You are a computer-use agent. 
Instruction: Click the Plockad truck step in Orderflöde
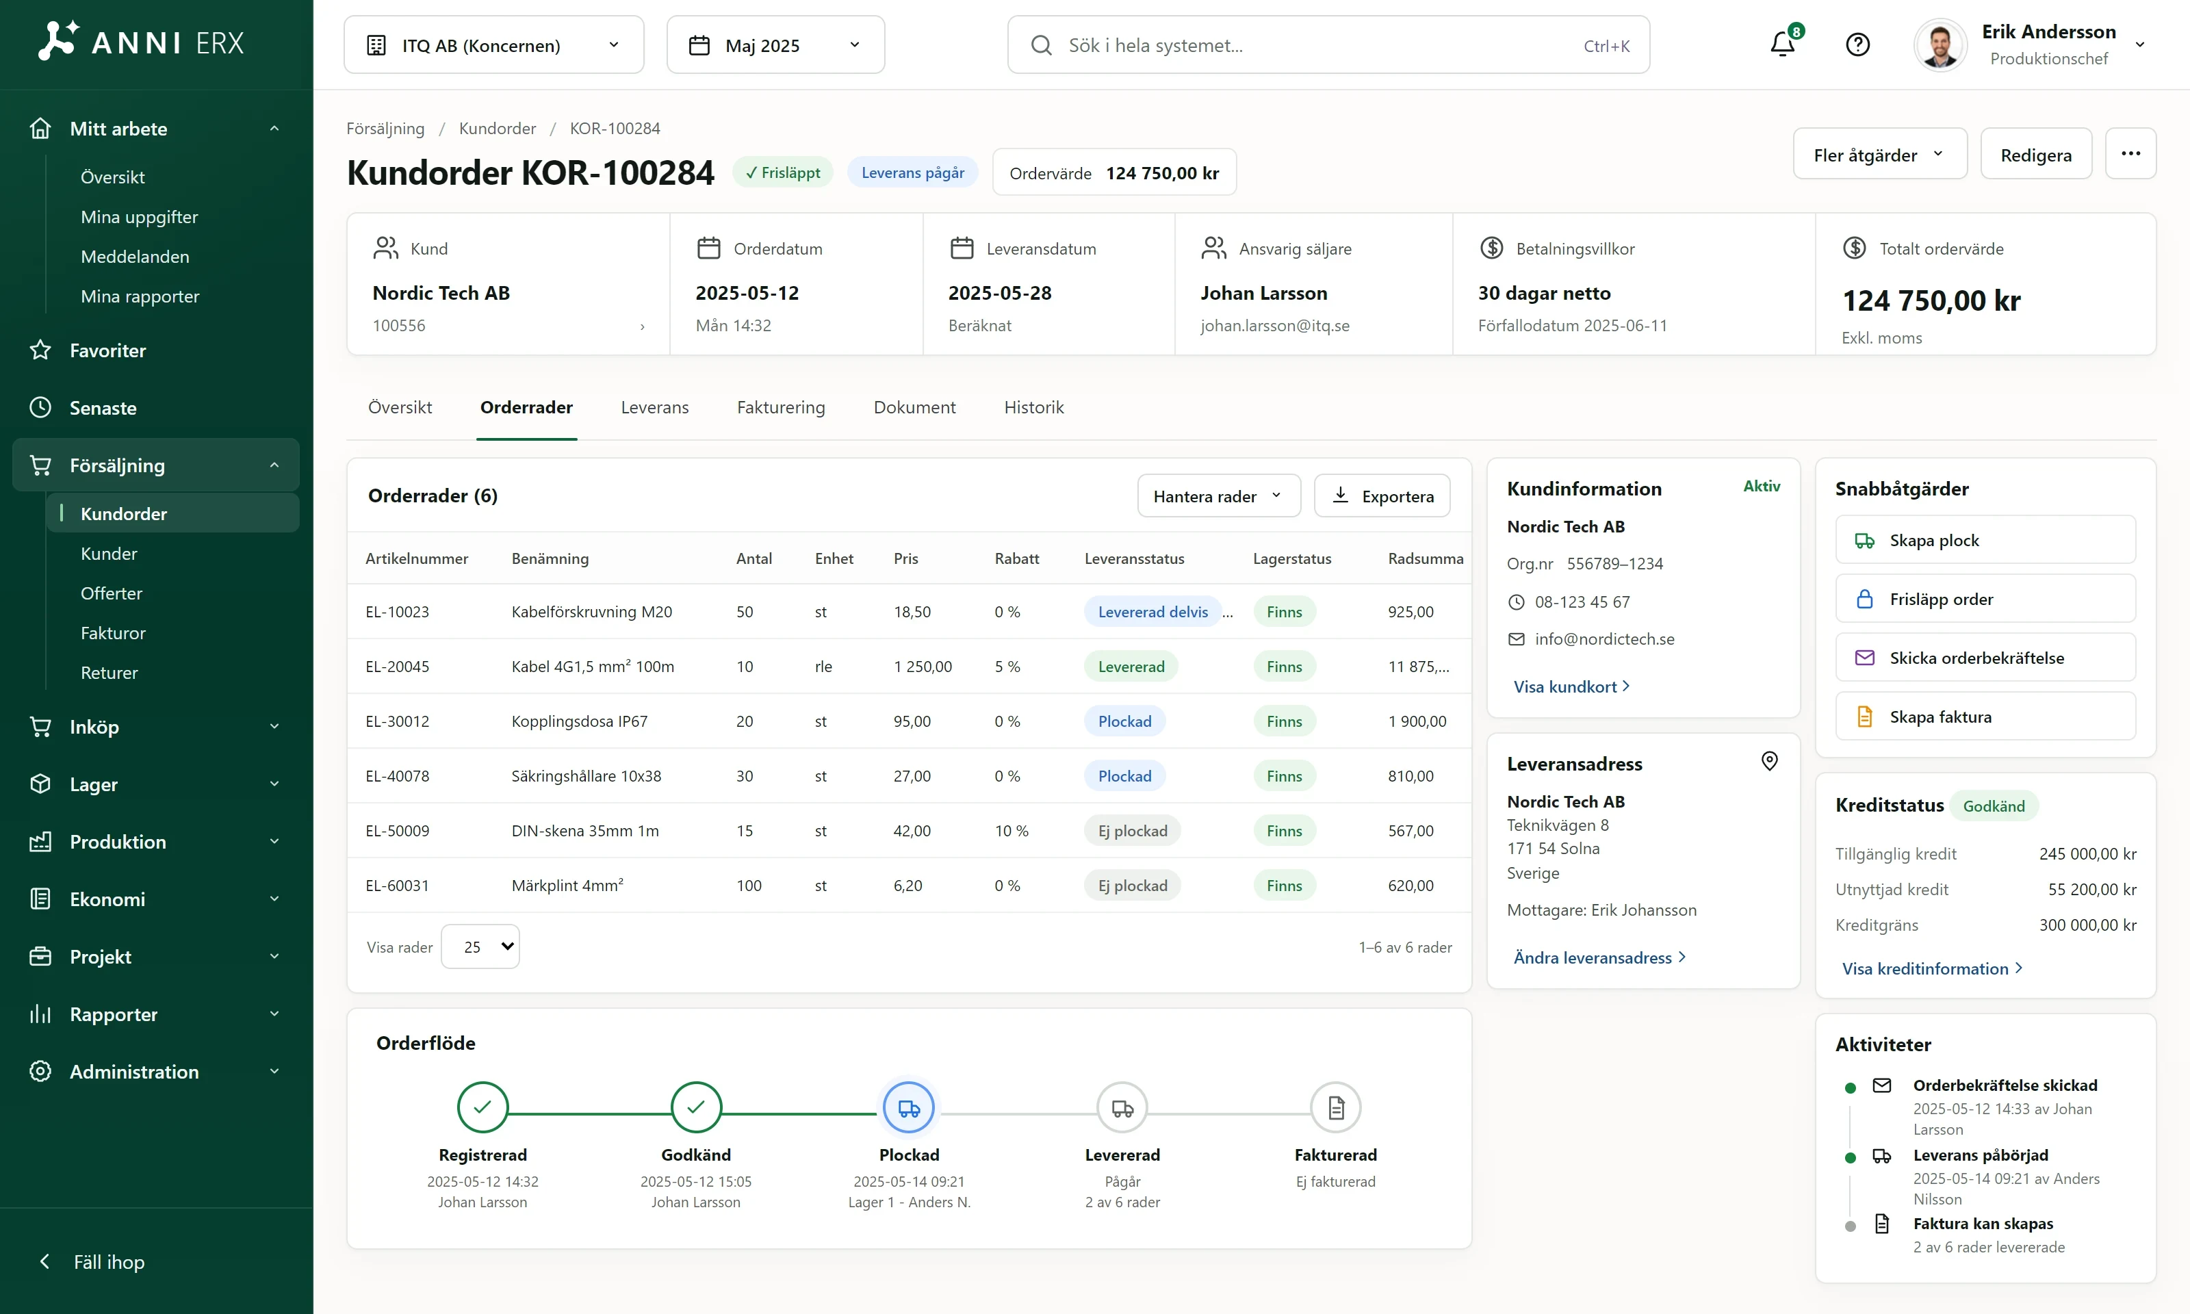tap(908, 1108)
